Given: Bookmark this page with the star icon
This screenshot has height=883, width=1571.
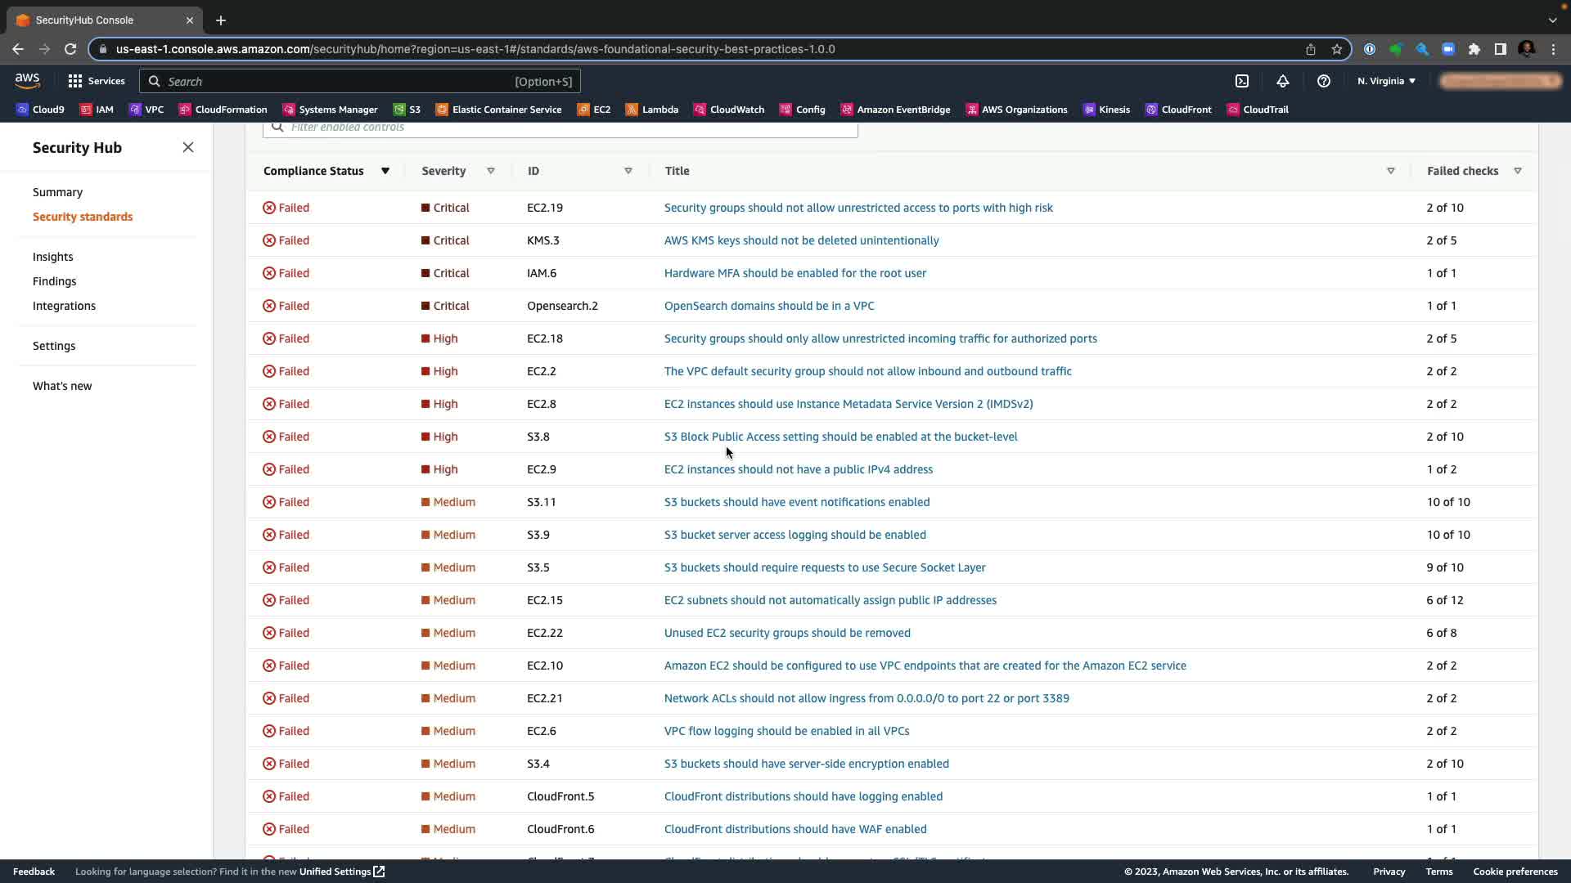Looking at the screenshot, I should tap(1337, 49).
